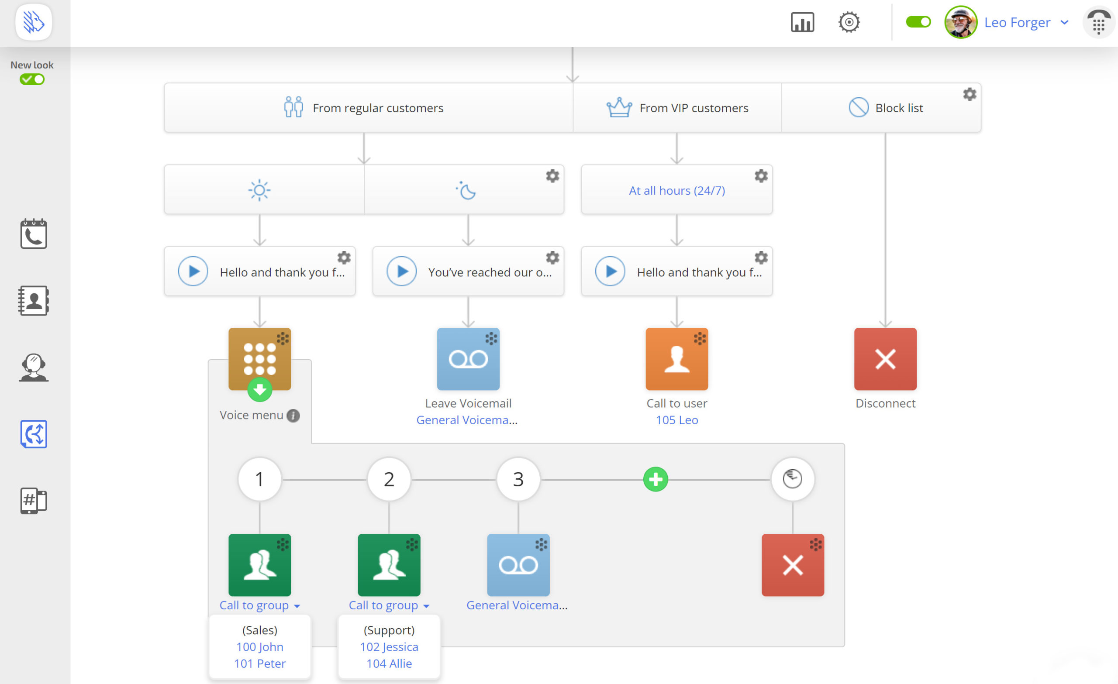Click the Call to group Sales icon
1118x684 pixels.
pyautogui.click(x=259, y=564)
